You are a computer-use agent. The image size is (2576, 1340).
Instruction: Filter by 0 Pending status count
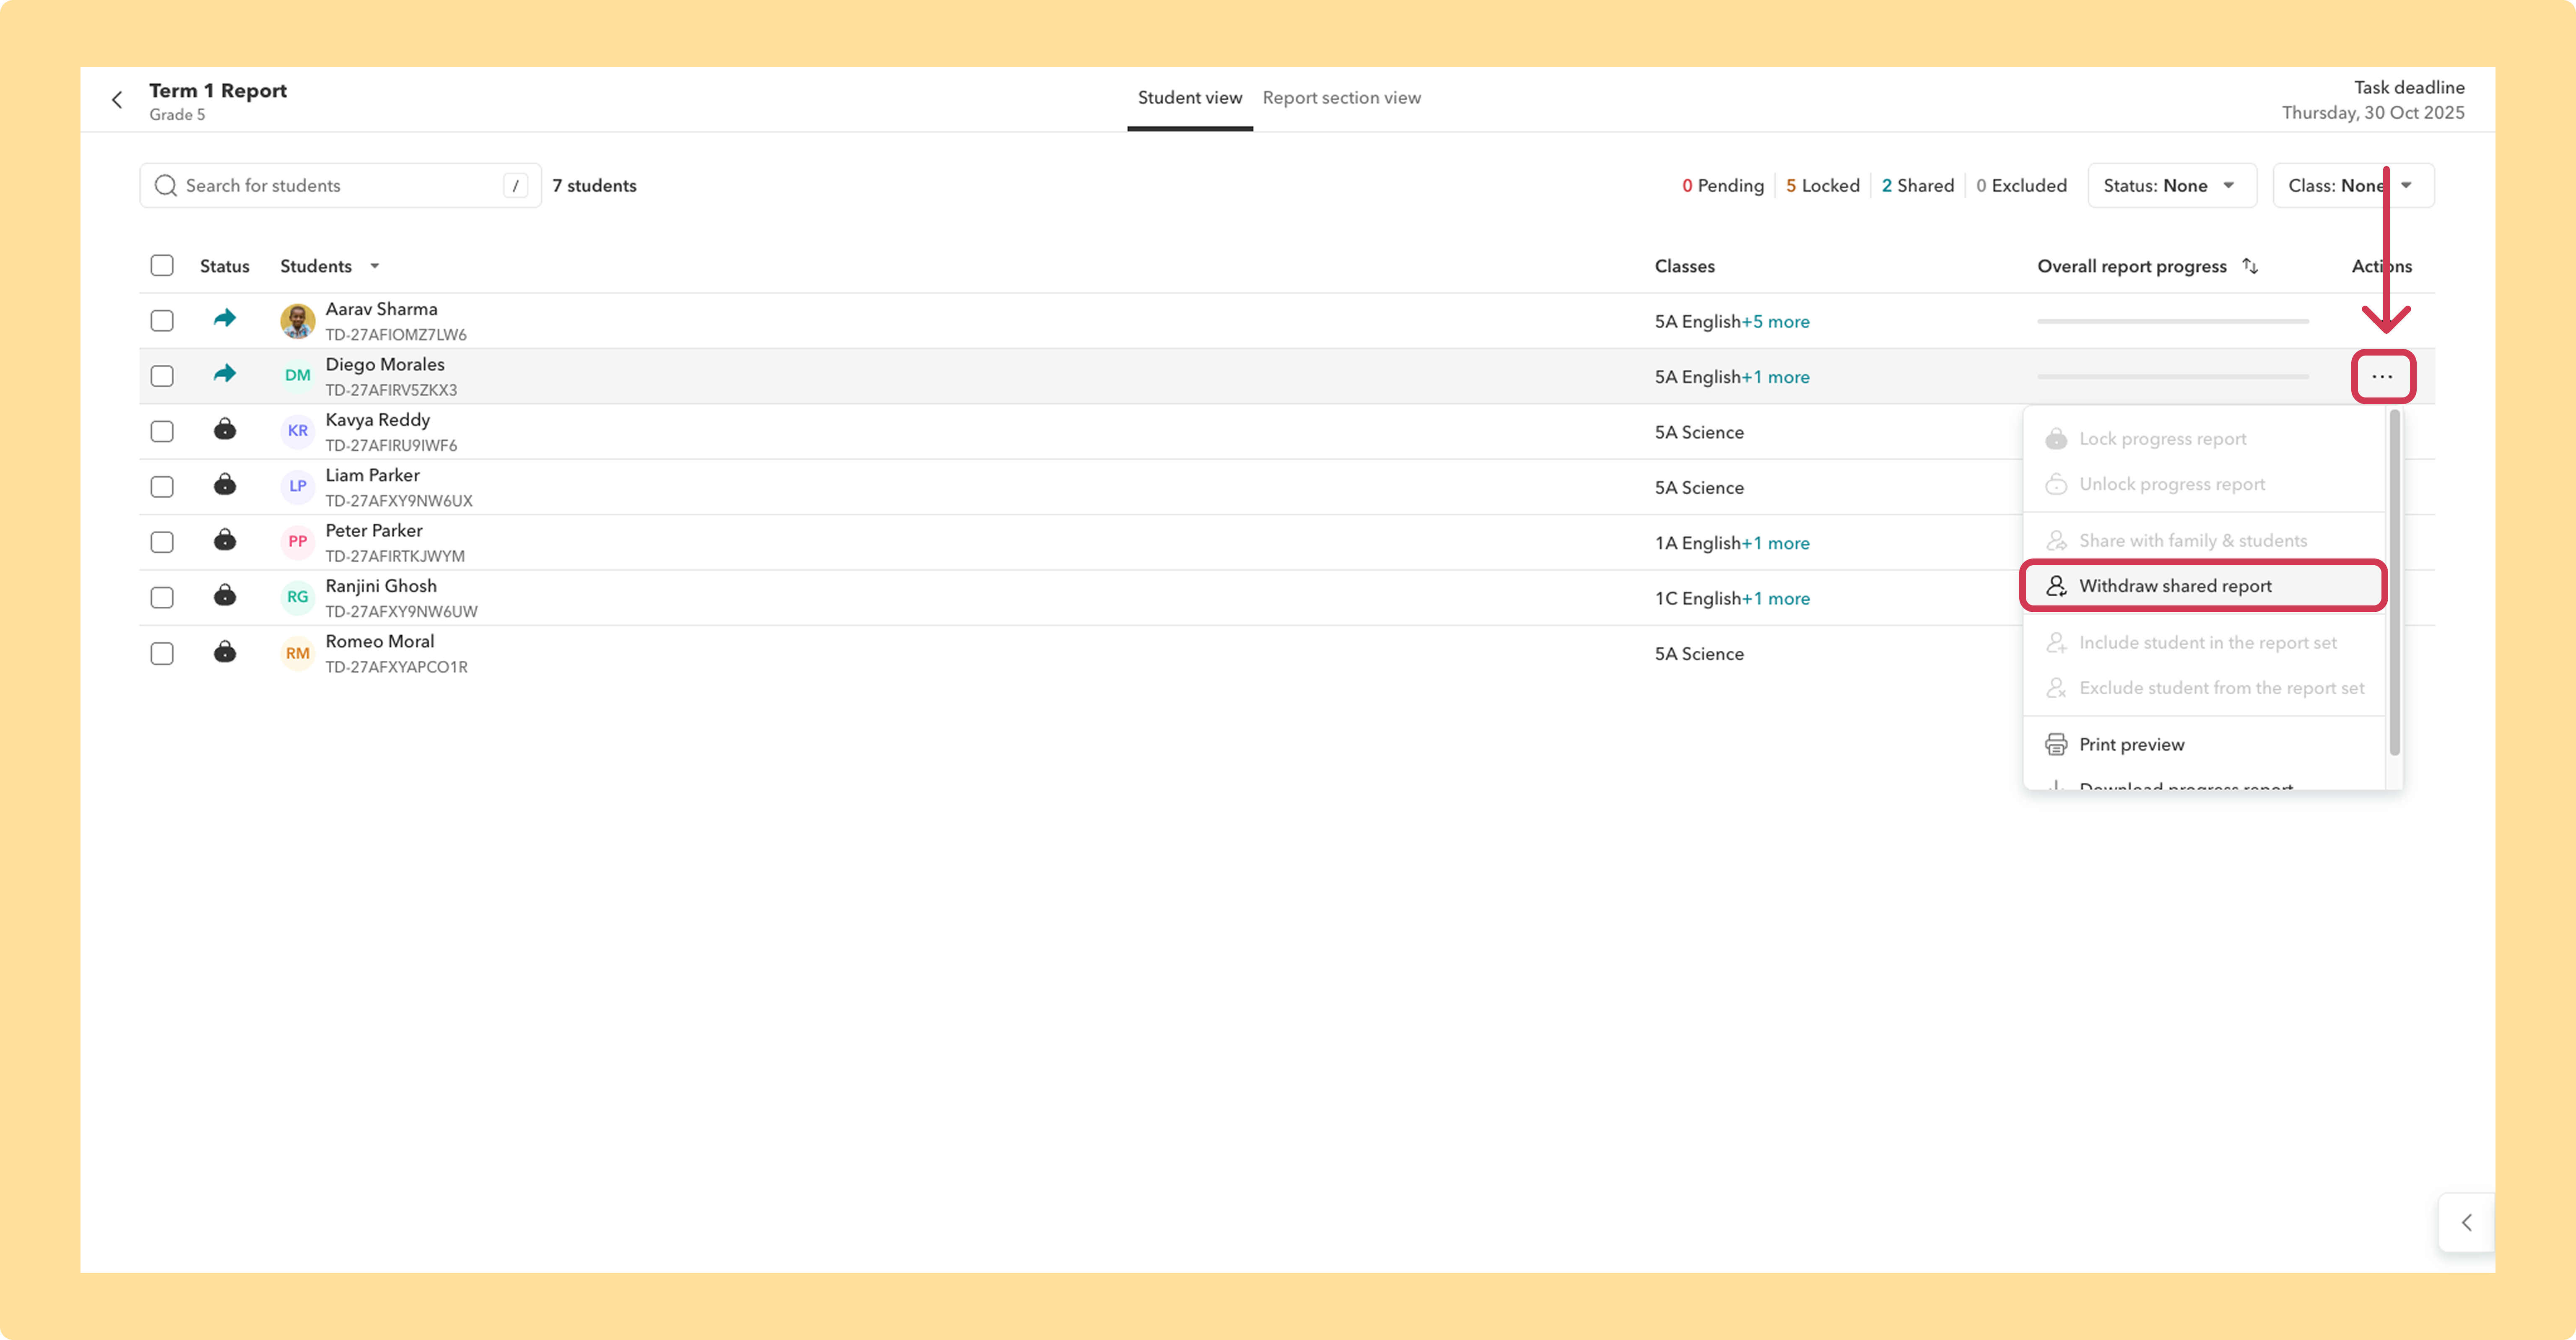click(1723, 186)
